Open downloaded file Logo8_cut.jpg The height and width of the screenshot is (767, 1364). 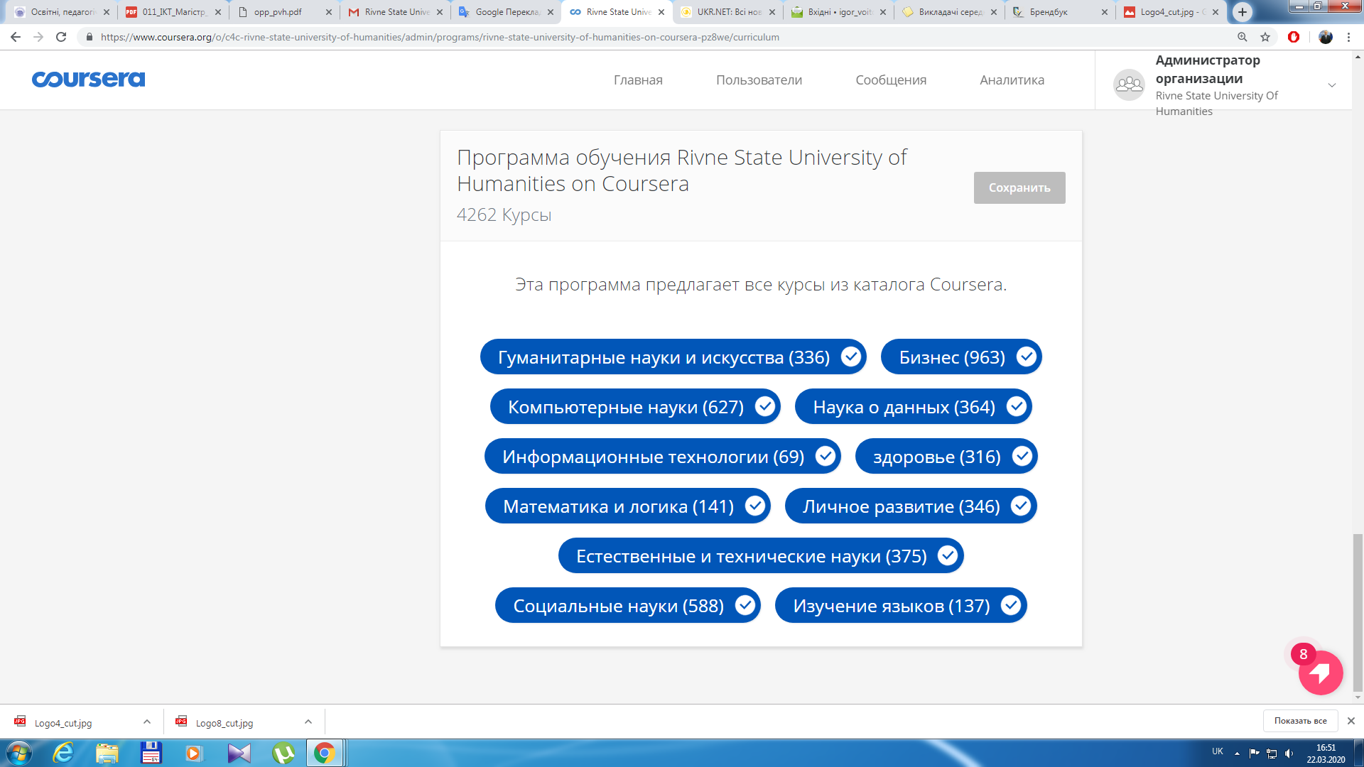pyautogui.click(x=224, y=723)
